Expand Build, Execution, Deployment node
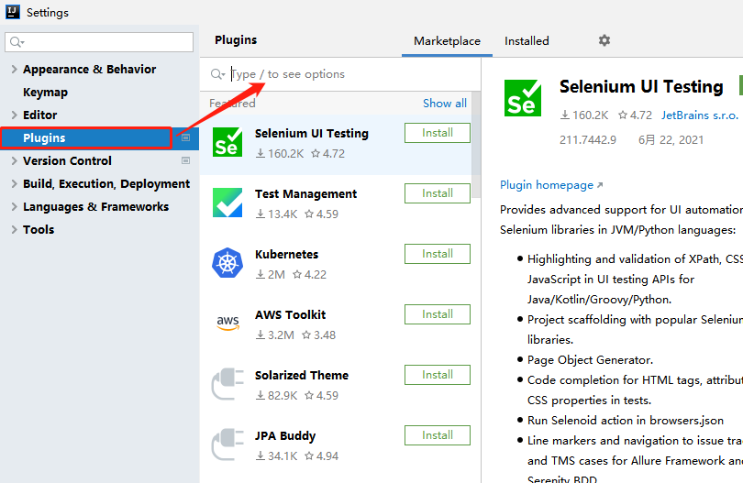This screenshot has width=743, height=483. pos(14,183)
